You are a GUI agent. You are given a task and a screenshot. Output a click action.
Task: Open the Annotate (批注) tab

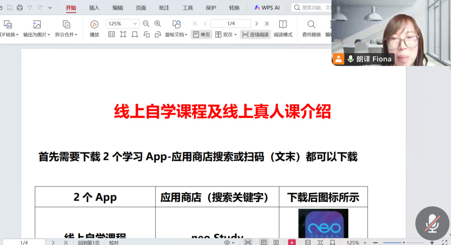click(x=164, y=8)
